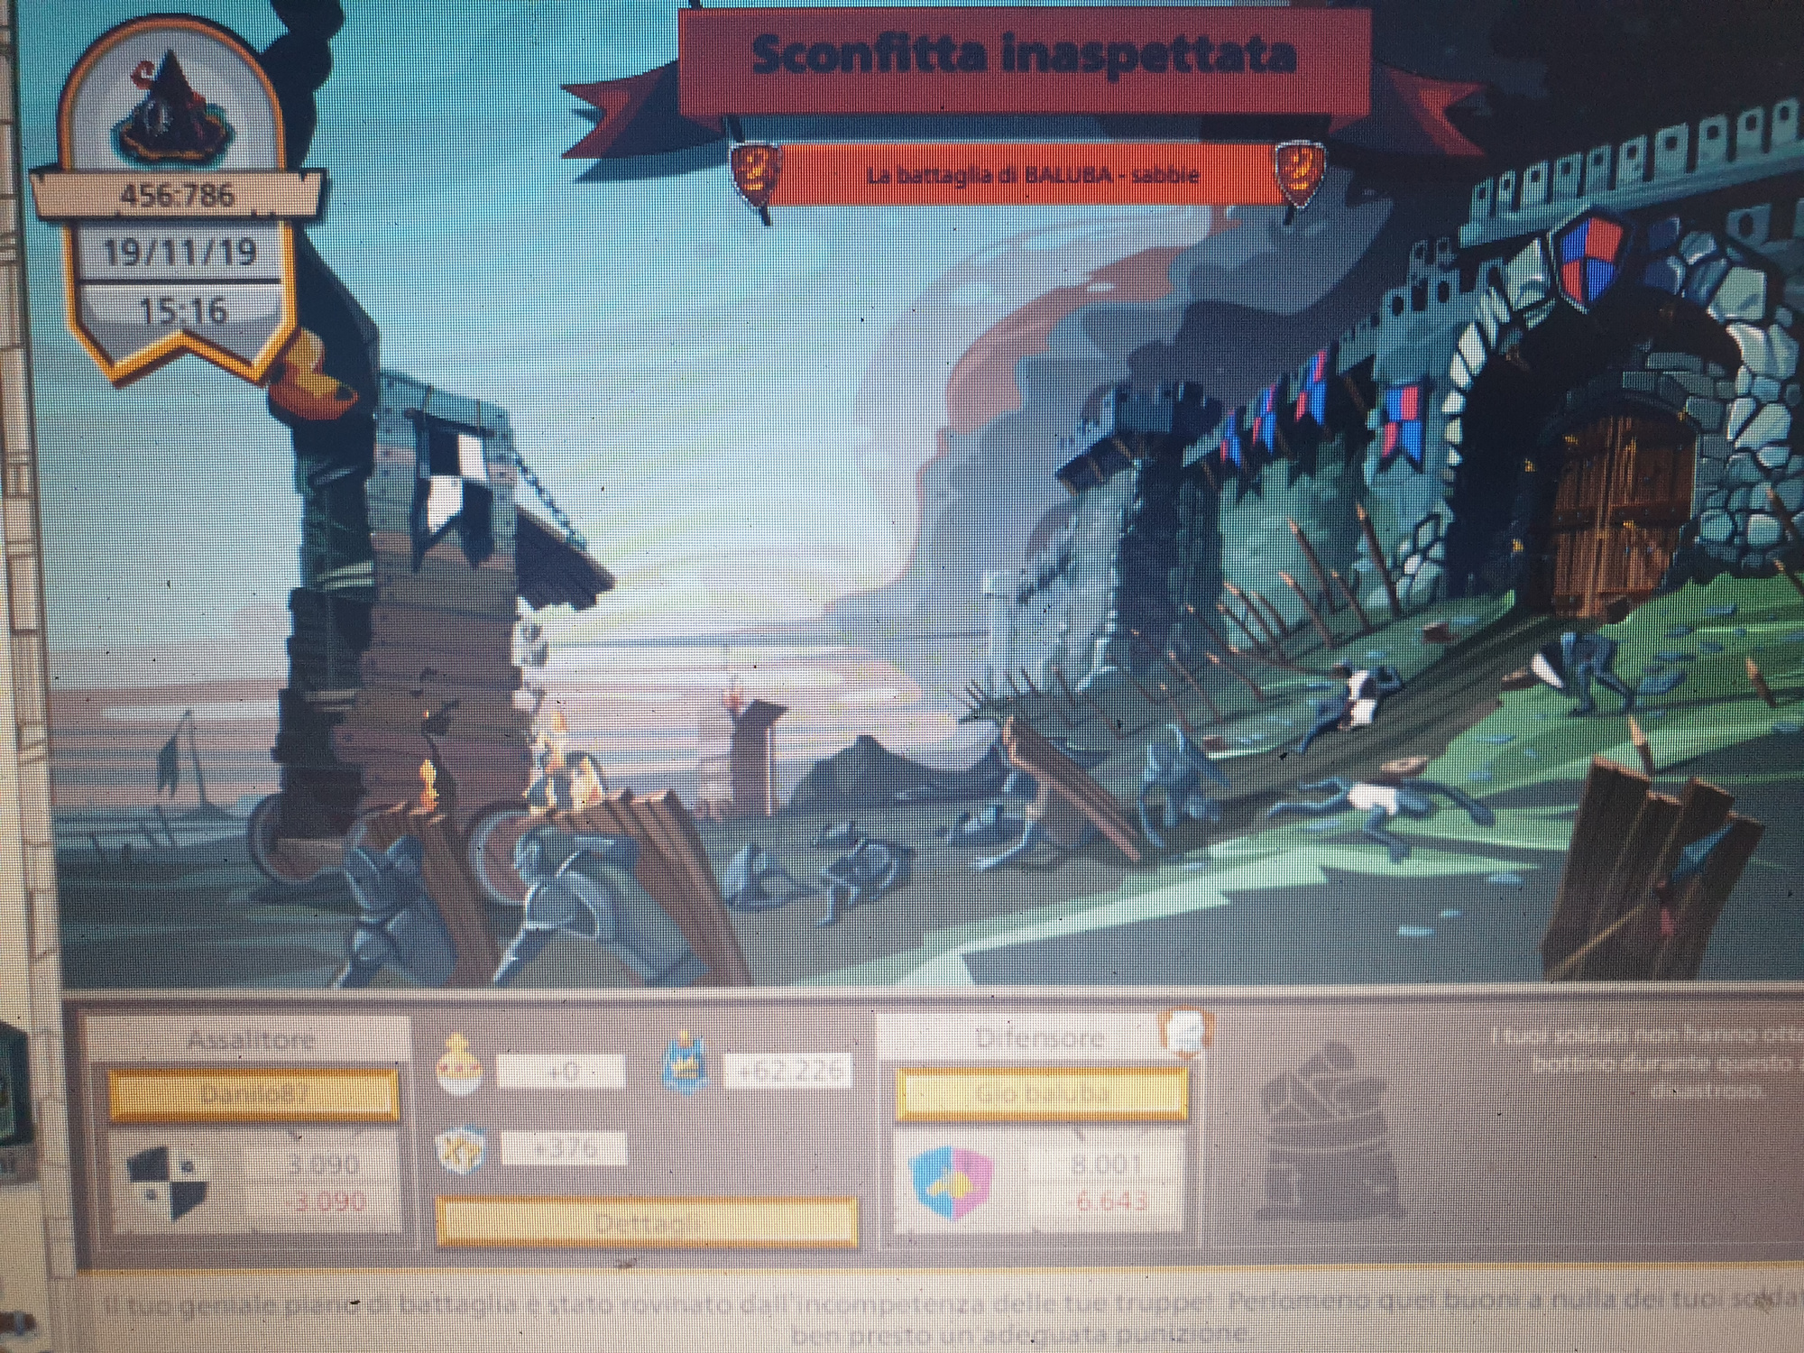The height and width of the screenshot is (1353, 1804).
Task: Click the right shield on battle subtitle
Action: pos(1300,172)
